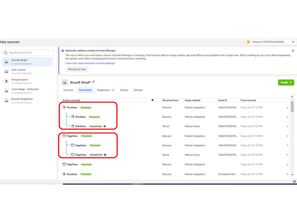
Task: Click the edit pencil next to BicyclE ShopP
Action: [93, 82]
